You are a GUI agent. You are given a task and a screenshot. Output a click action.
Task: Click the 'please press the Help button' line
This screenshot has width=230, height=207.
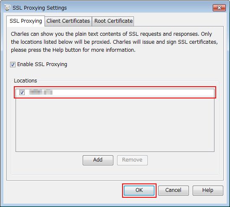point(73,50)
